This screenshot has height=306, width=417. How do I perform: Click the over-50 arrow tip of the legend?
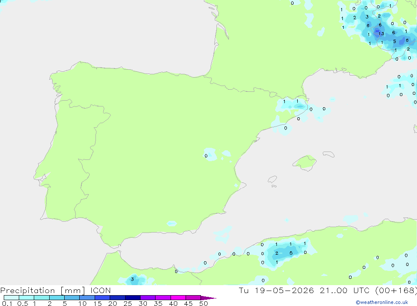click(208, 298)
